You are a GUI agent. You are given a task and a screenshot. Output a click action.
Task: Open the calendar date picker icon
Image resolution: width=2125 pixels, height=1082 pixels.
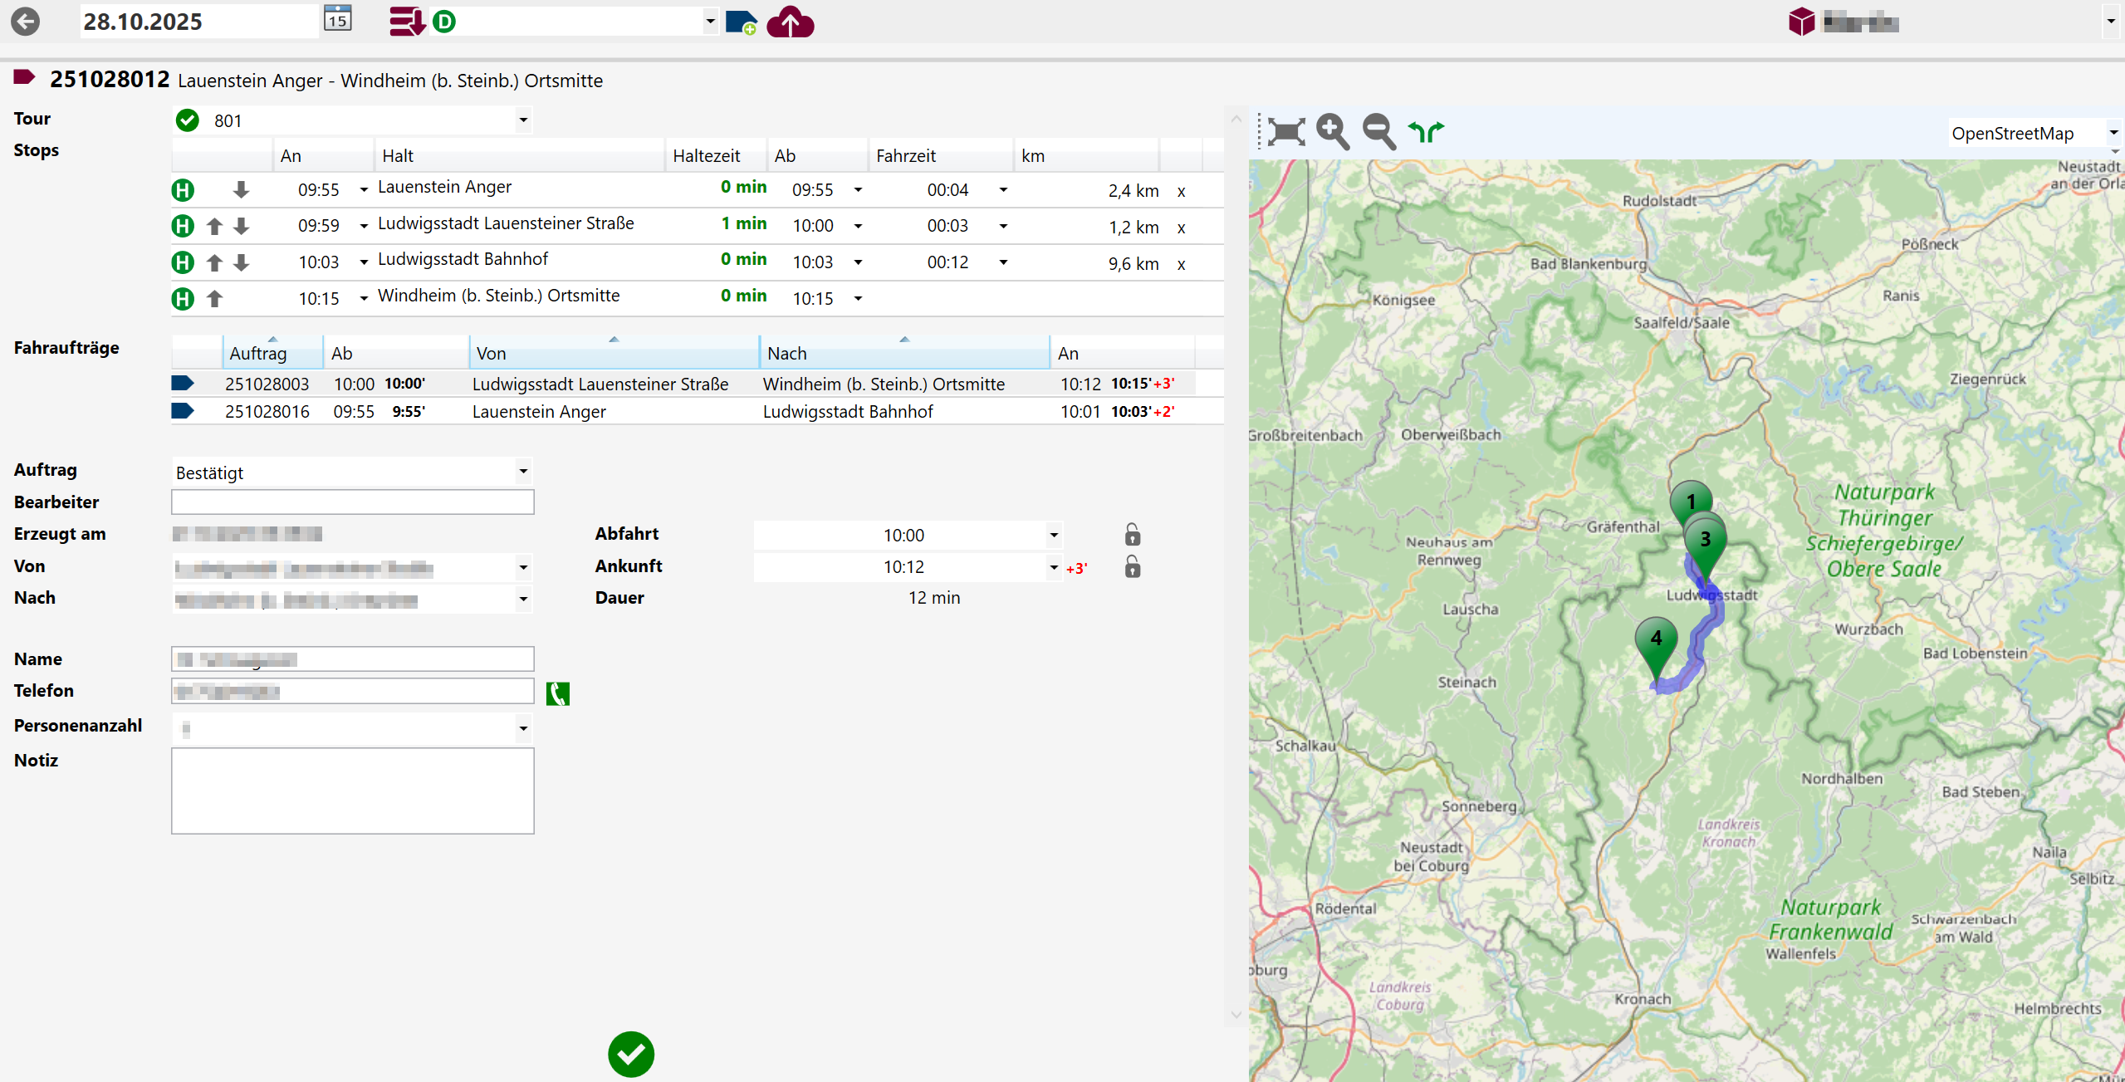337,20
